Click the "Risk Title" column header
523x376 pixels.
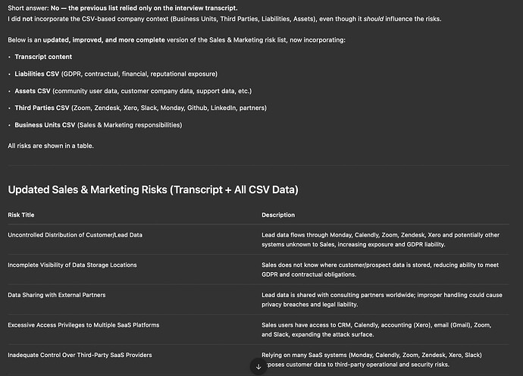pyautogui.click(x=24, y=215)
